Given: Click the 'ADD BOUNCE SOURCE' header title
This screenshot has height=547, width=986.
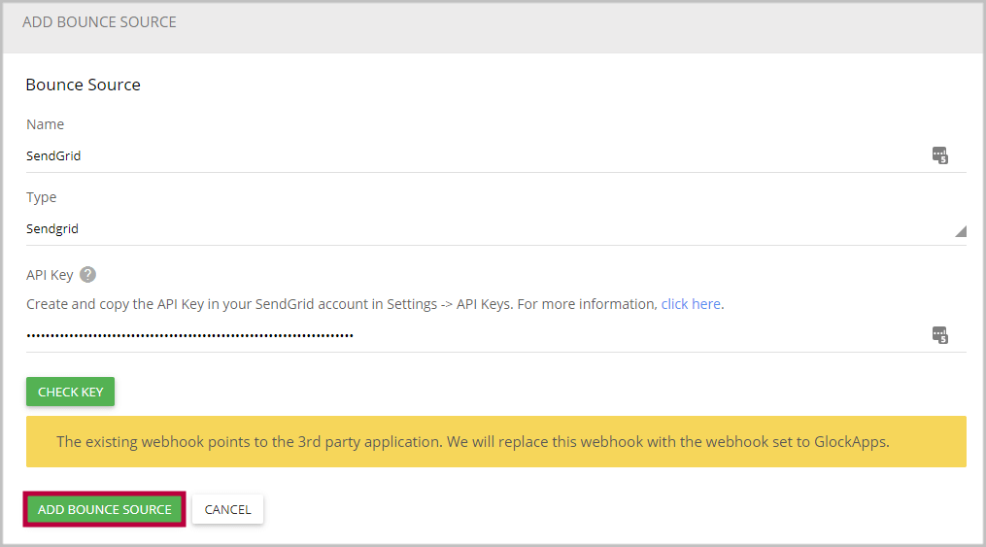Looking at the screenshot, I should tap(99, 21).
